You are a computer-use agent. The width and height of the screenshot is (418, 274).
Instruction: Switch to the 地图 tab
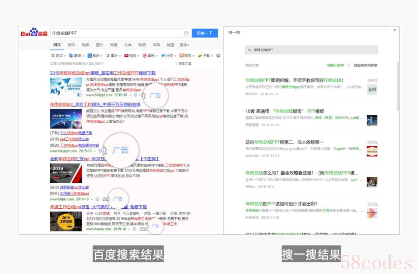pyautogui.click(x=170, y=45)
